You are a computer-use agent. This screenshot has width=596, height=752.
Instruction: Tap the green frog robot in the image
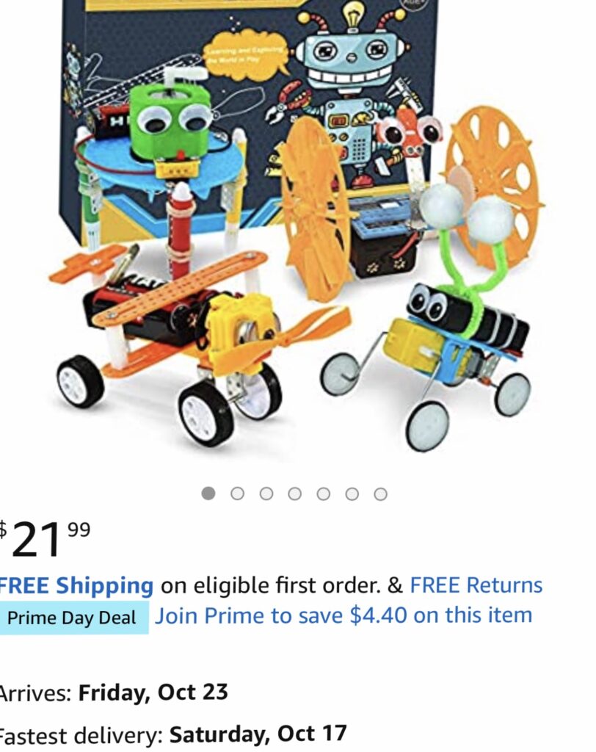click(171, 121)
